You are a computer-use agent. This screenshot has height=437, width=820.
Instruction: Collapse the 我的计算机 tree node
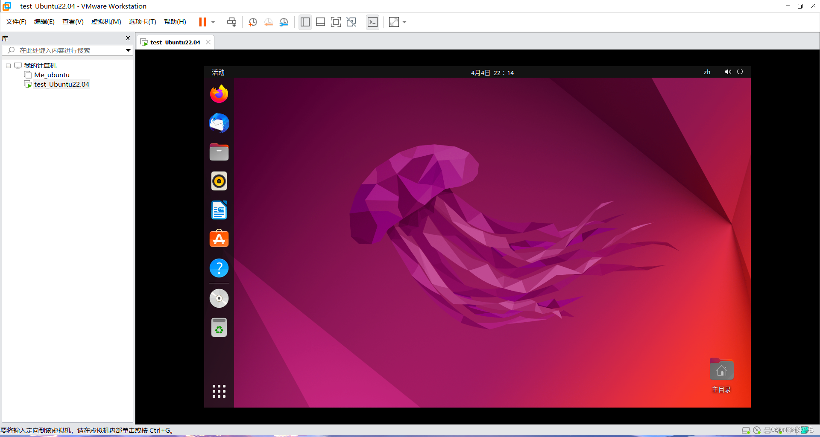pyautogui.click(x=8, y=66)
